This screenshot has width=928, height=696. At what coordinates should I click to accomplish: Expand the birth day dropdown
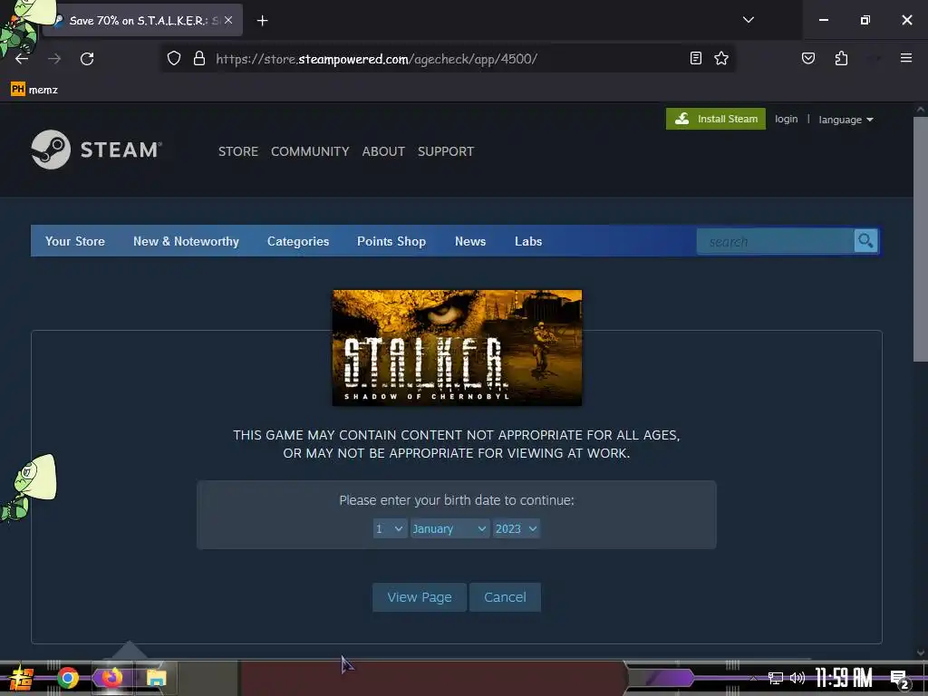(x=390, y=528)
